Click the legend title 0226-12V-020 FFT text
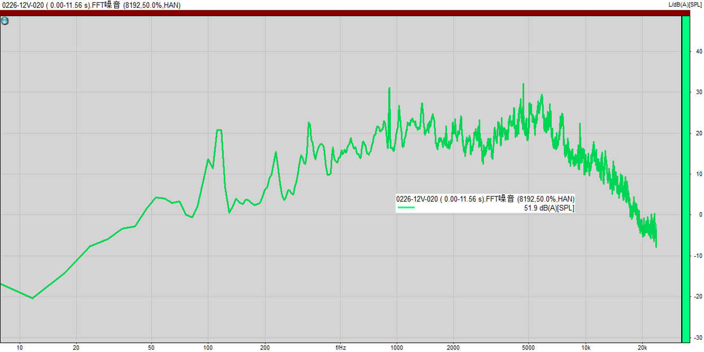Image resolution: width=704 pixels, height=352 pixels. coord(485,199)
